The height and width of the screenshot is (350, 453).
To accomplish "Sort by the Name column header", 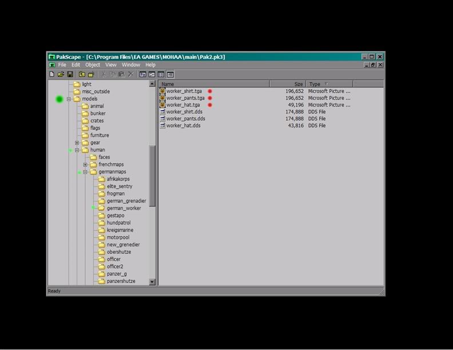I will pyautogui.click(x=214, y=84).
